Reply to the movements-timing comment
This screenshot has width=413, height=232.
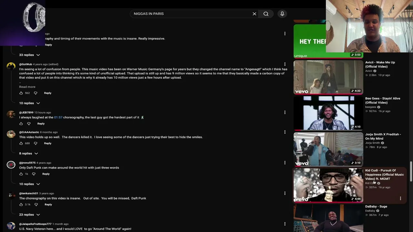click(x=48, y=45)
